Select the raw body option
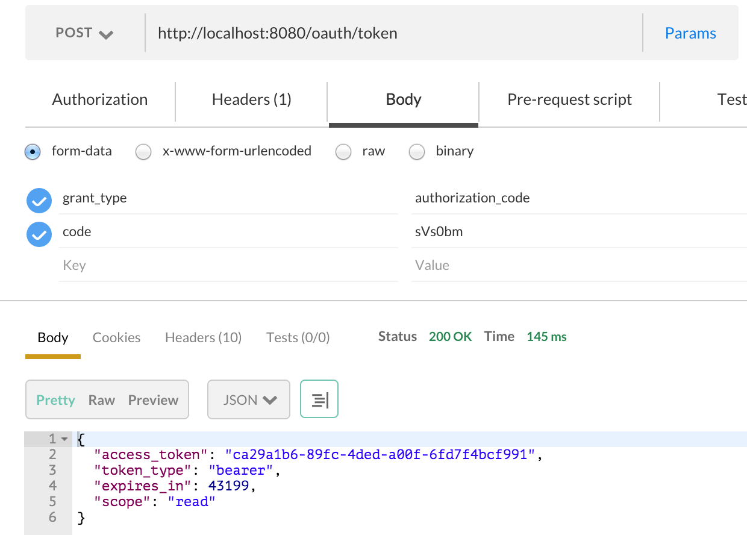 pos(343,152)
